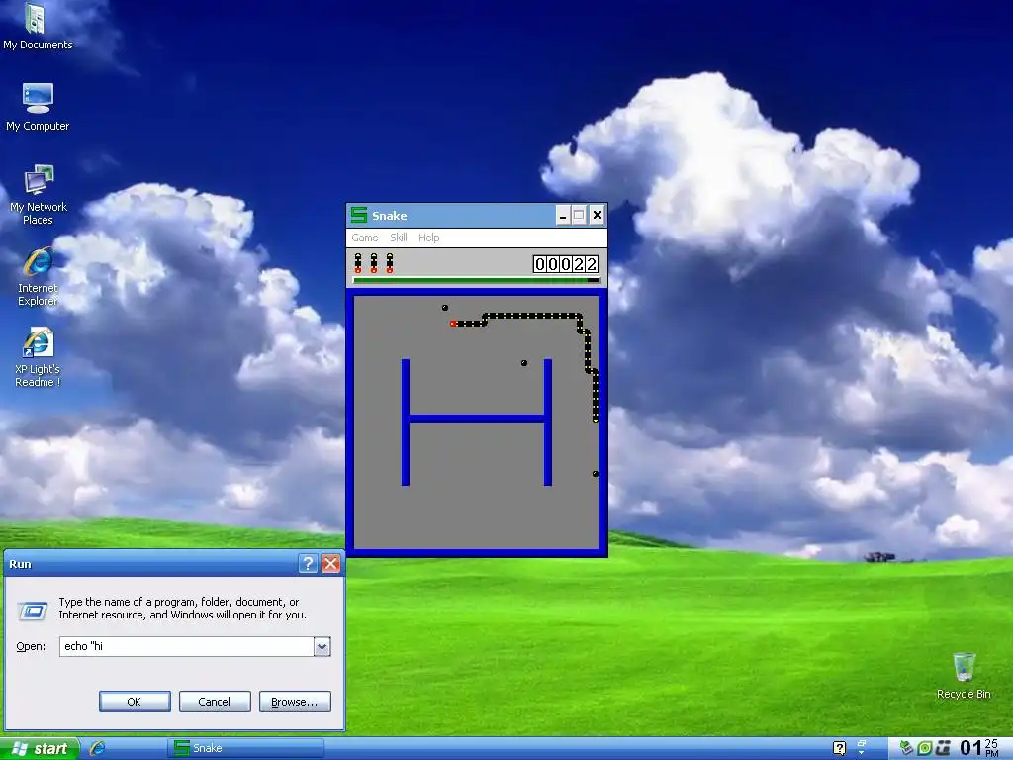Open the Start menu
This screenshot has height=760, width=1013.
tap(40, 748)
